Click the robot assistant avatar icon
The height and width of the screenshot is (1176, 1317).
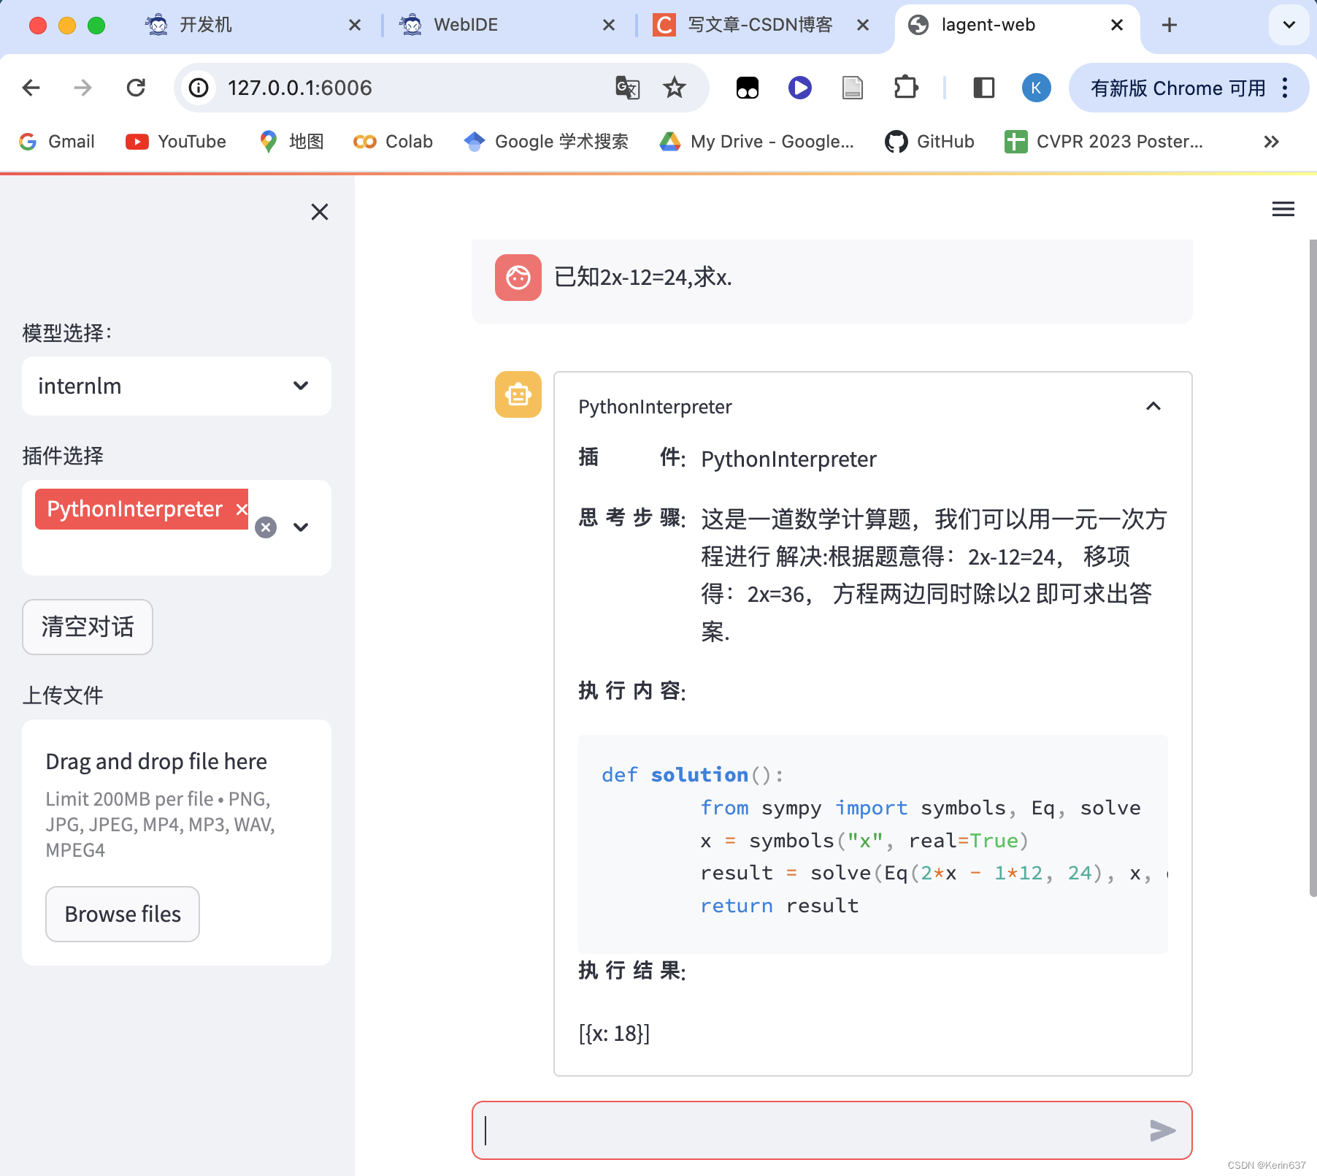click(518, 394)
